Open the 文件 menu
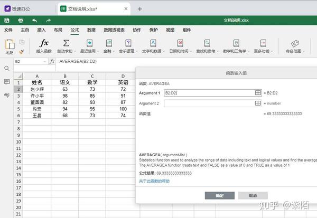317x218 pixels. click(x=8, y=30)
